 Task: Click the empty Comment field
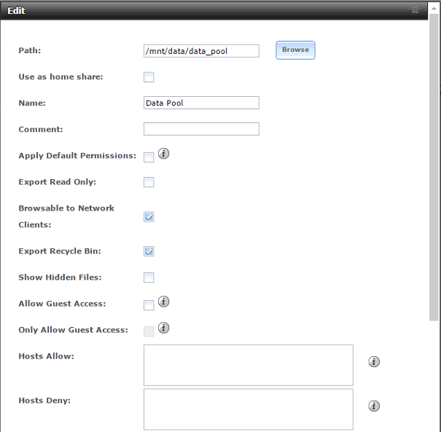click(201, 129)
